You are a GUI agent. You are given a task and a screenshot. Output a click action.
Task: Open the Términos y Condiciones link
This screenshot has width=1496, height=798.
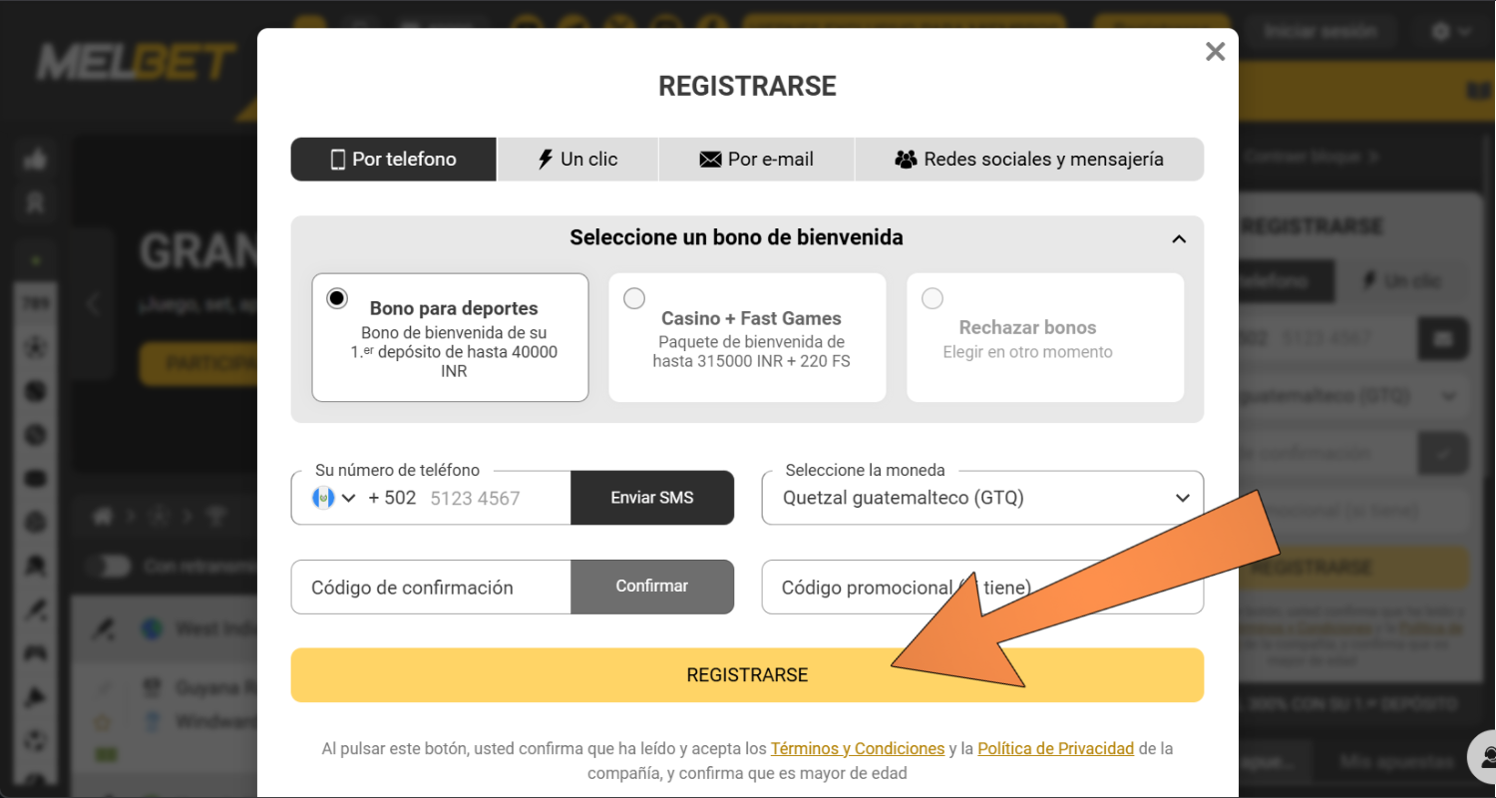[x=857, y=748]
